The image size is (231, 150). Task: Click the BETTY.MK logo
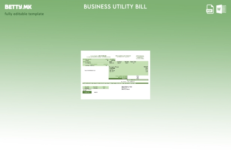coord(18,7)
